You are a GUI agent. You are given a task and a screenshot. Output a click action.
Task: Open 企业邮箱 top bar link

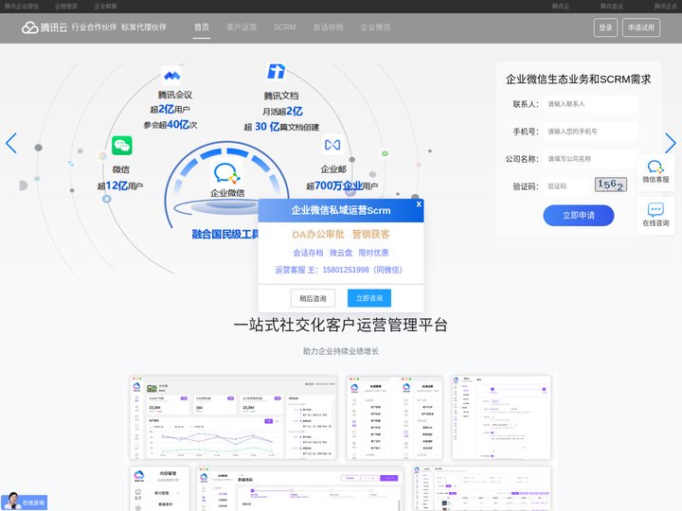click(x=105, y=6)
